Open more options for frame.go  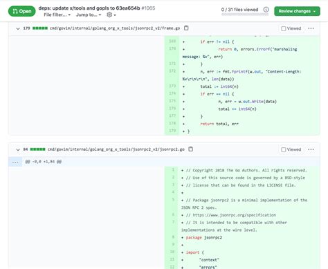tap(311, 28)
